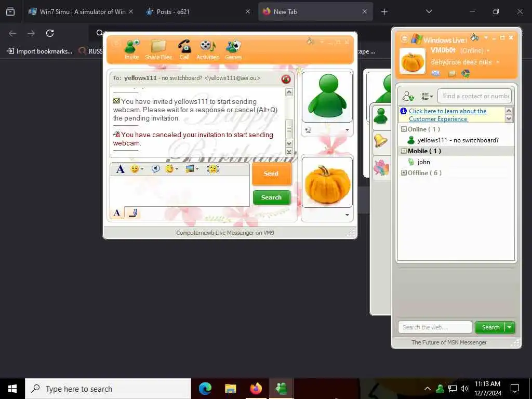Switch to the Posts - e621 tab
This screenshot has width=532, height=399.
(197, 11)
